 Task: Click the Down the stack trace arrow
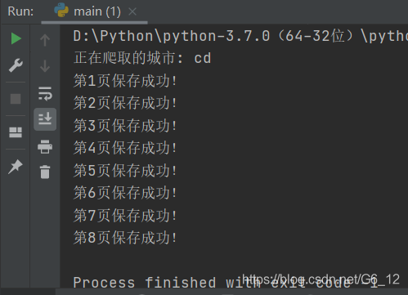[45, 66]
